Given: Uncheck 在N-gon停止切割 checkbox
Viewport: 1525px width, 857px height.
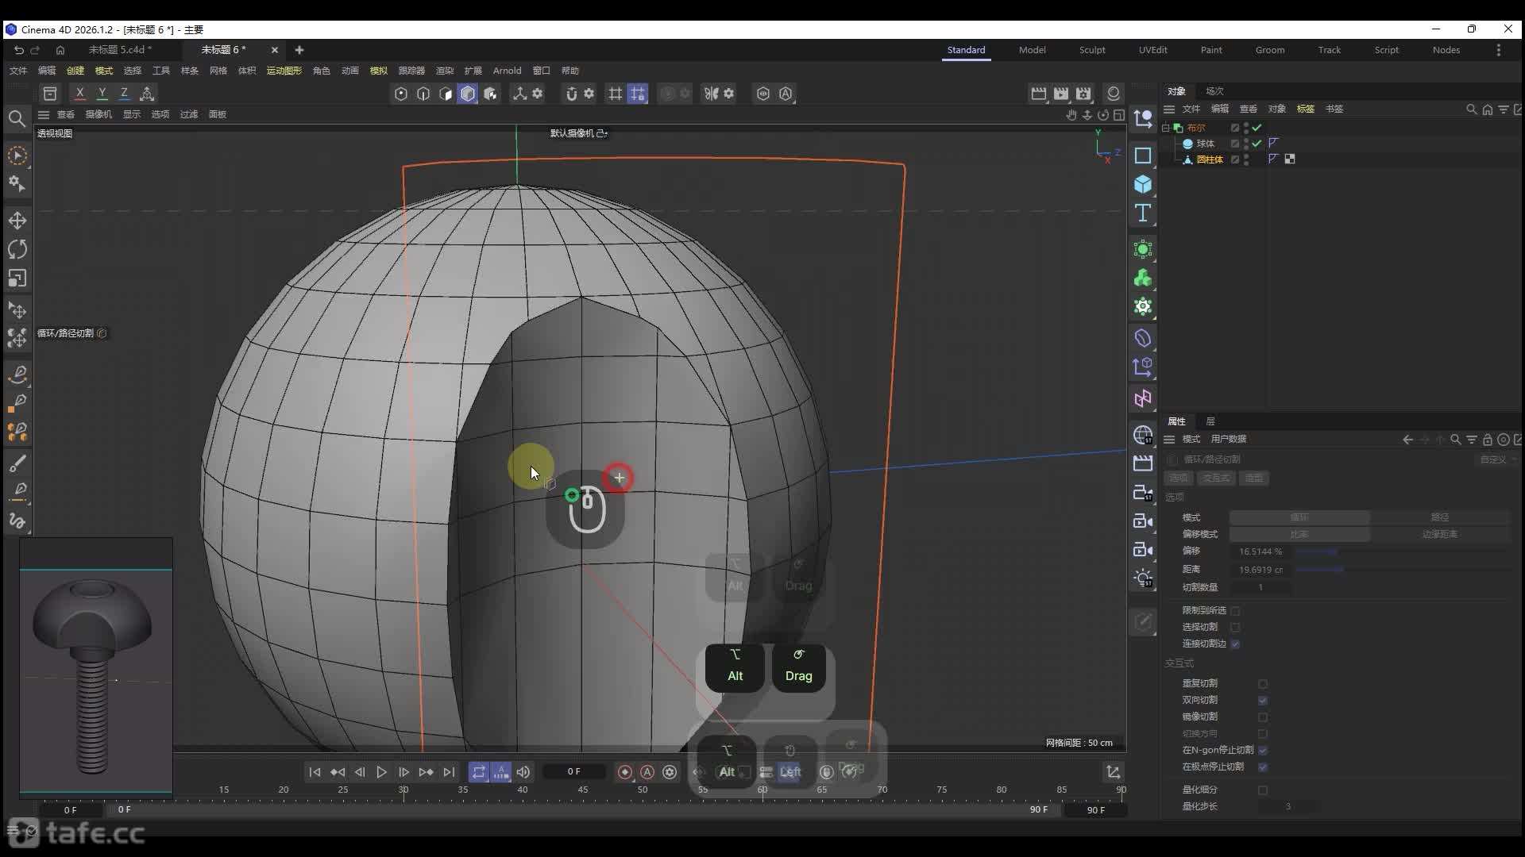Looking at the screenshot, I should [x=1263, y=751].
